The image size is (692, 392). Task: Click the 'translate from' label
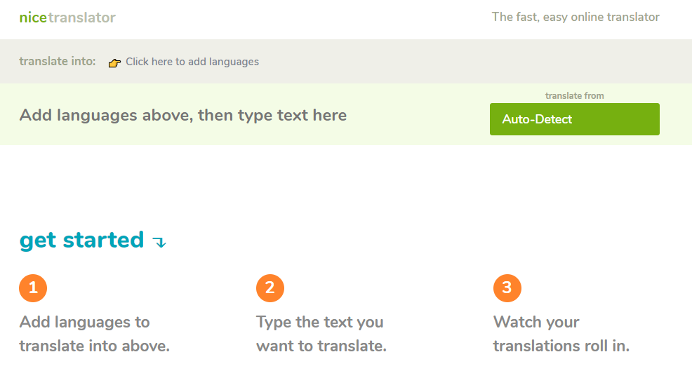click(574, 96)
